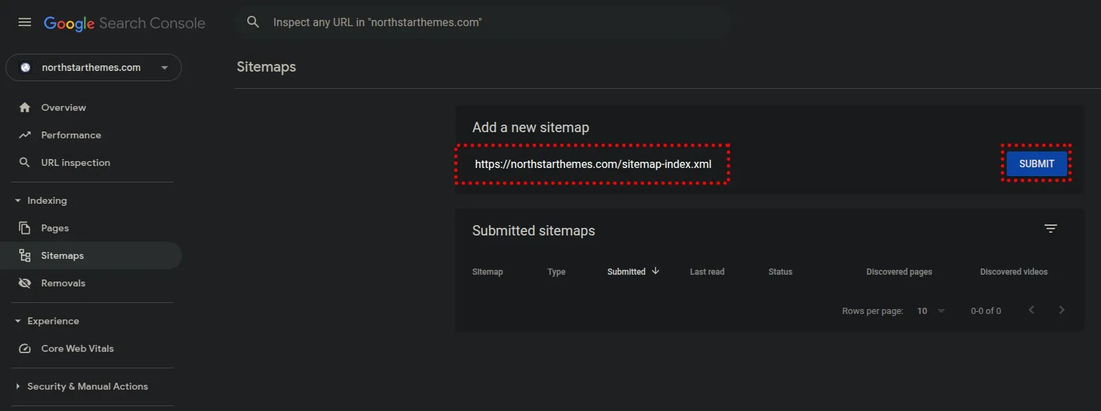Viewport: 1101px width, 411px height.
Task: Click the Performance trend icon
Action: coord(25,135)
